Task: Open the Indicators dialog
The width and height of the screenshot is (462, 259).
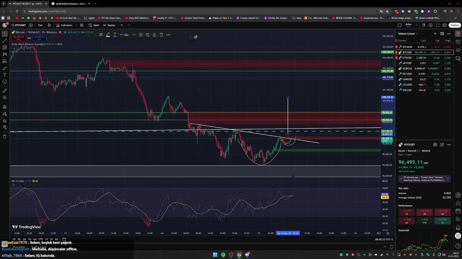Action: click(x=64, y=25)
